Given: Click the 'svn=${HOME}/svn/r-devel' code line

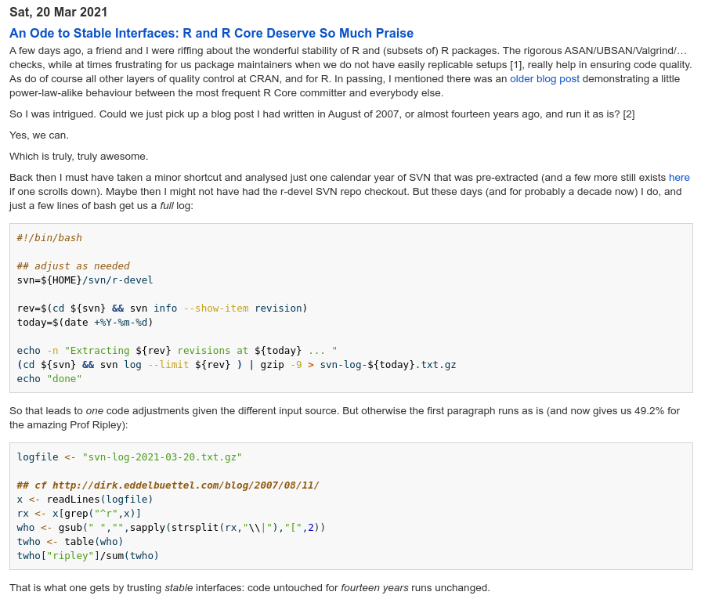Looking at the screenshot, I should [85, 280].
